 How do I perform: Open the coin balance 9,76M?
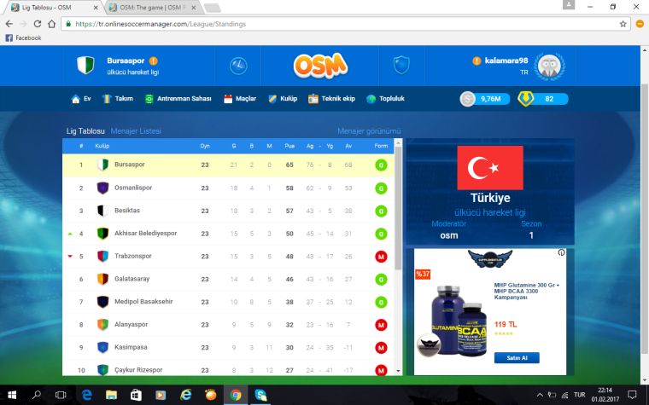485,99
